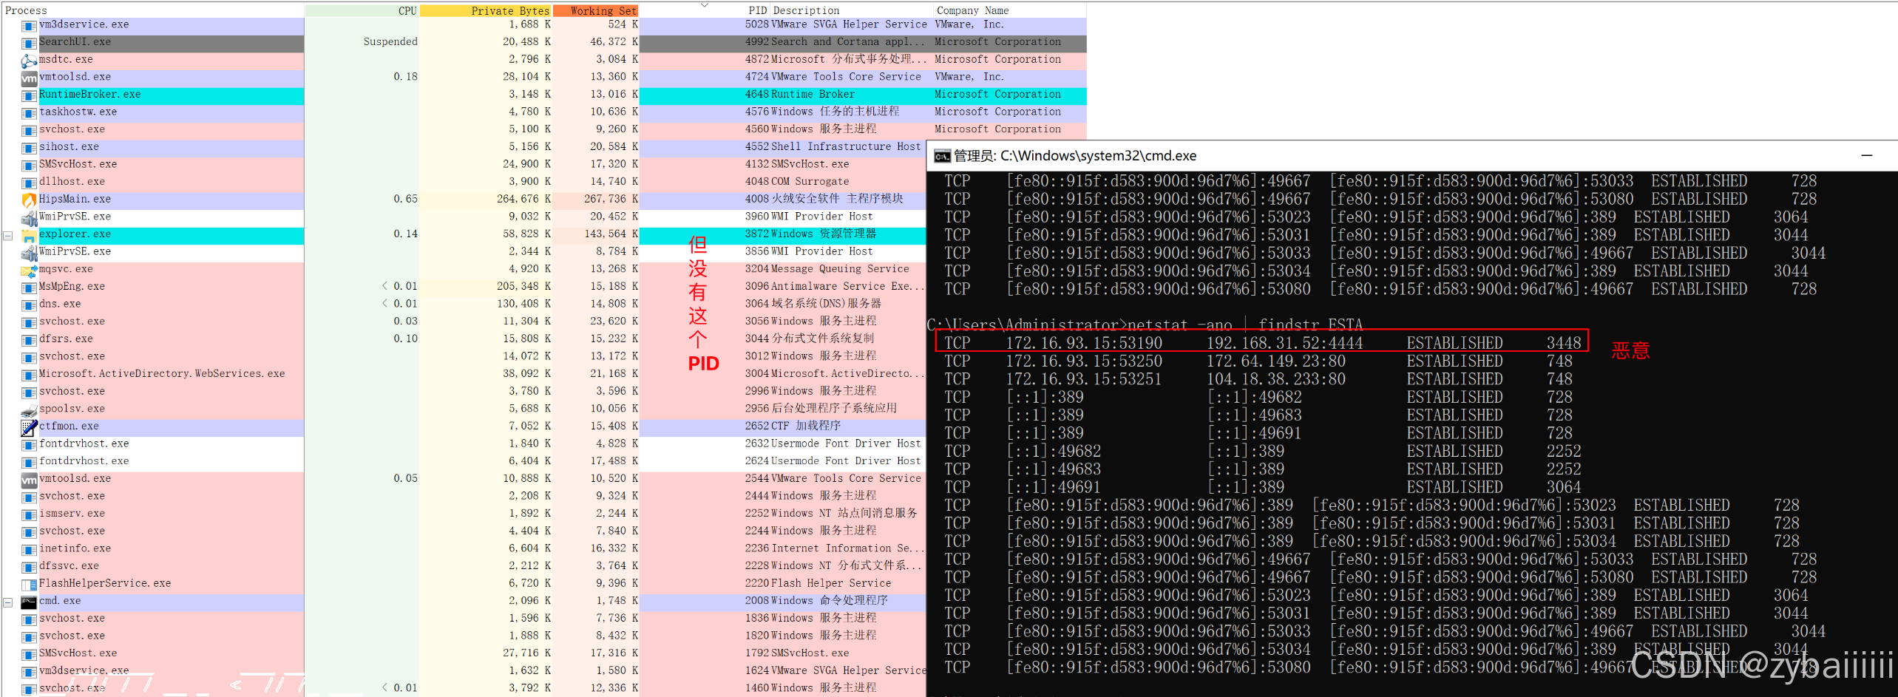Click PID 3044 in the dfsrs.exe row
The width and height of the screenshot is (1898, 697).
[757, 339]
